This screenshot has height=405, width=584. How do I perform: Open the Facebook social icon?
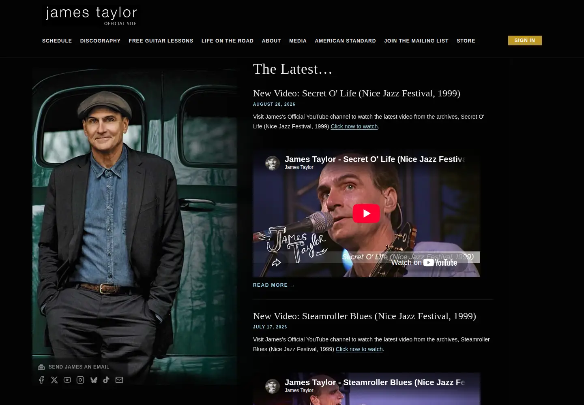click(41, 380)
